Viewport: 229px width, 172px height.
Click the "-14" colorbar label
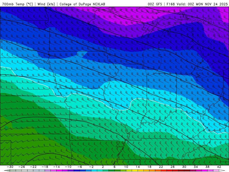tap(56, 167)
